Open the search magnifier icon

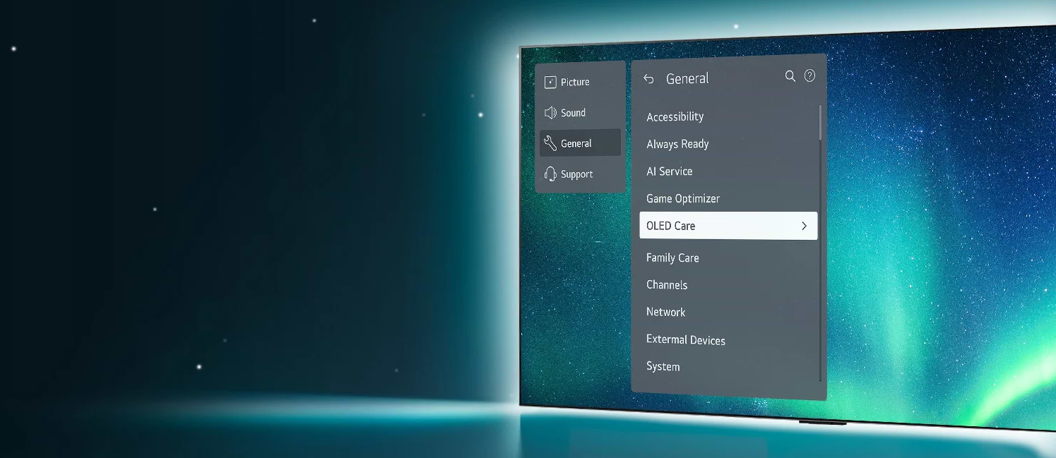point(790,76)
